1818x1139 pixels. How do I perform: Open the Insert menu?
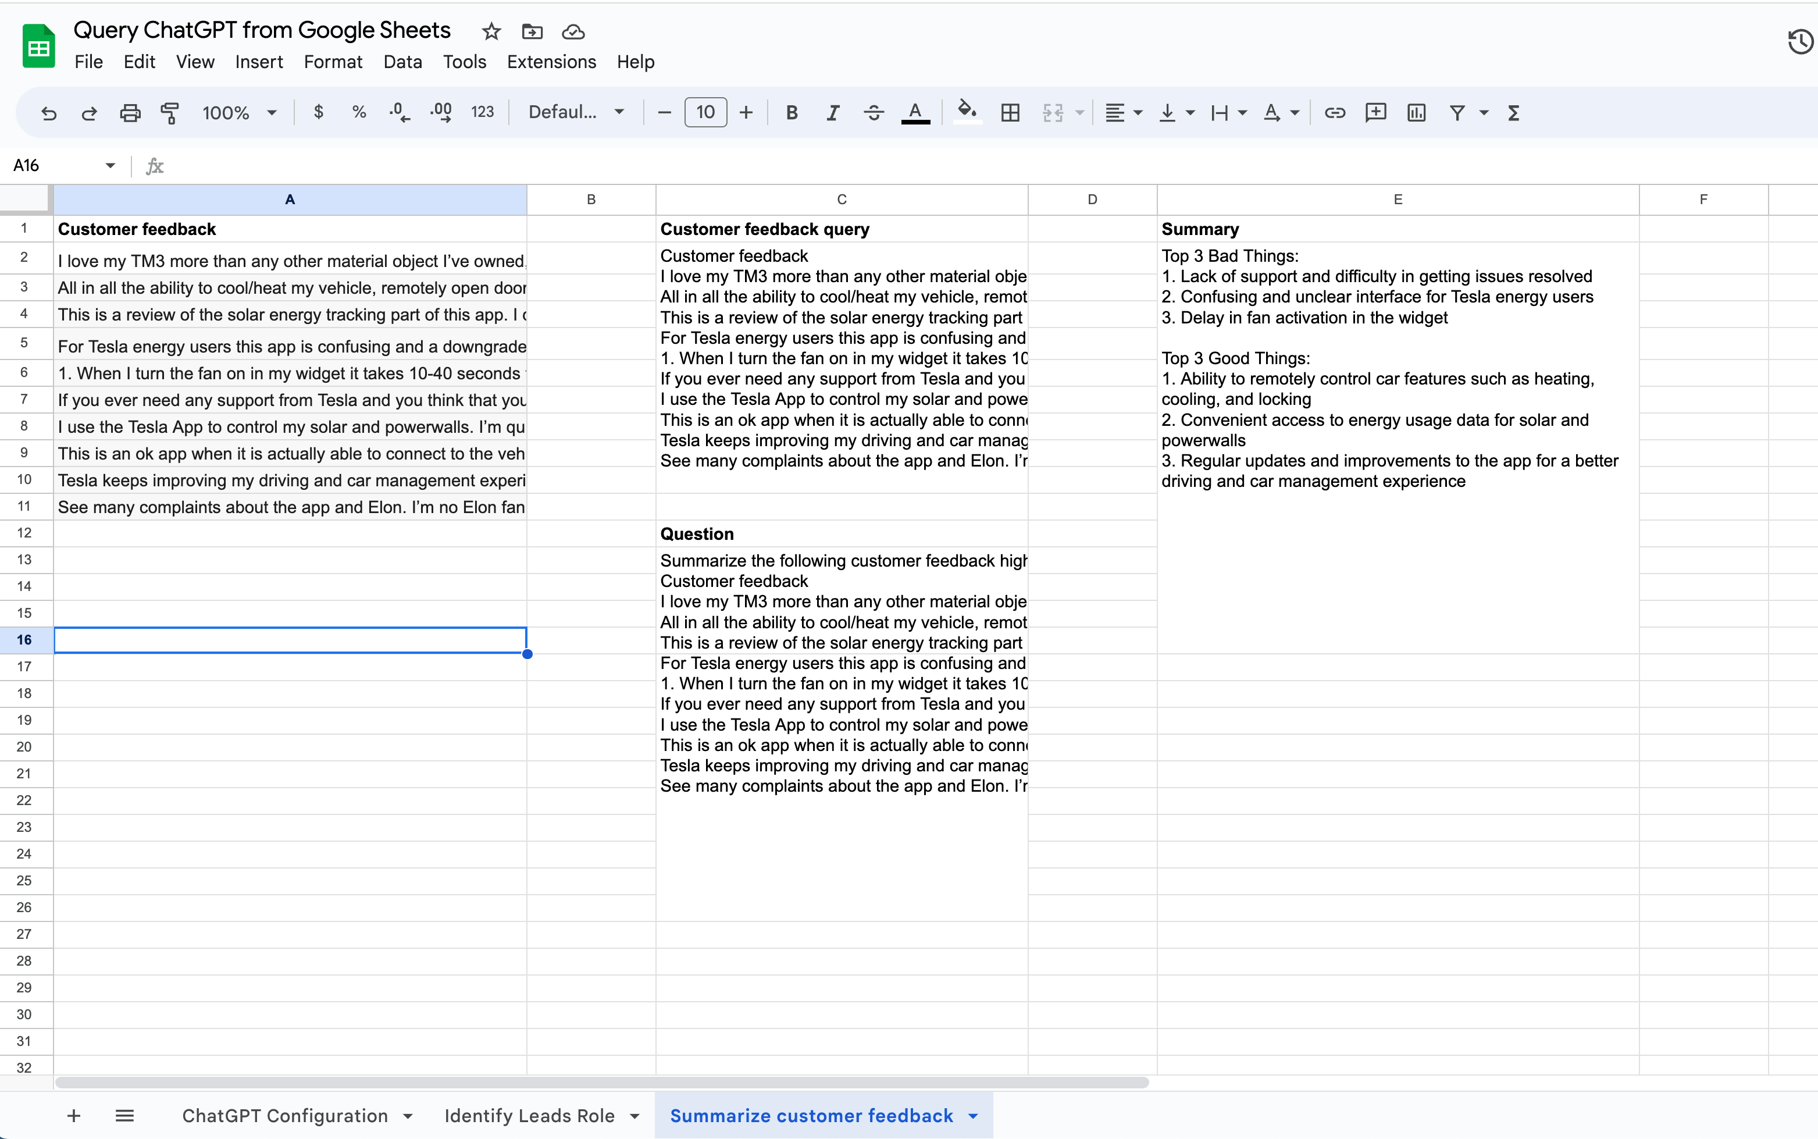coord(259,62)
